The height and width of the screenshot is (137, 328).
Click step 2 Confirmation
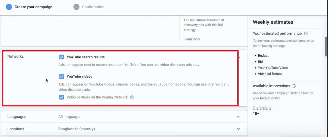[x=89, y=7]
